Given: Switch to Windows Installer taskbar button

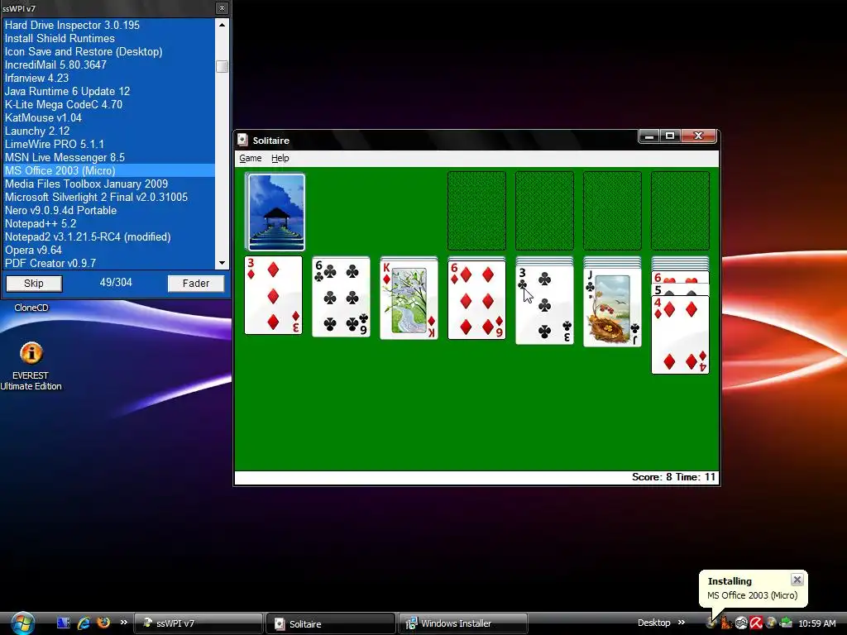Looking at the screenshot, I should (x=462, y=623).
